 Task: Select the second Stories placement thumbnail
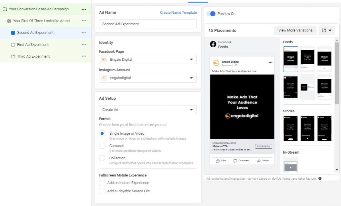coord(307,128)
